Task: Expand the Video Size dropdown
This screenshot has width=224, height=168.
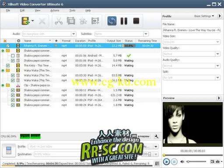Action: click(x=217, y=42)
